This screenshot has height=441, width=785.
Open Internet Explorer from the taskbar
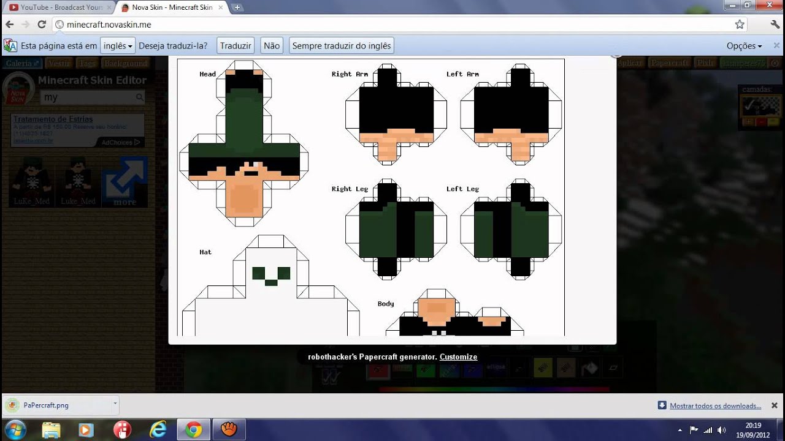click(x=158, y=429)
